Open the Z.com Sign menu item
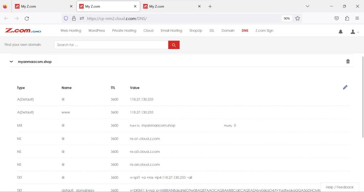 coord(264,31)
